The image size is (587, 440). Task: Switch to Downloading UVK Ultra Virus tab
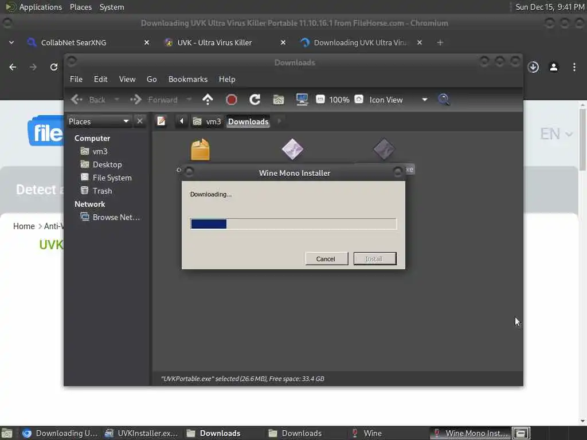pos(359,42)
